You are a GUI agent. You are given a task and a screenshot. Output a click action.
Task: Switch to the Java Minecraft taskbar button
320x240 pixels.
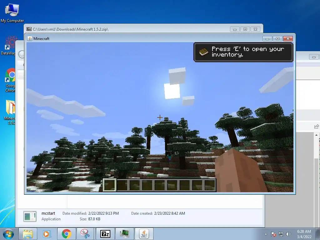(x=144, y=234)
